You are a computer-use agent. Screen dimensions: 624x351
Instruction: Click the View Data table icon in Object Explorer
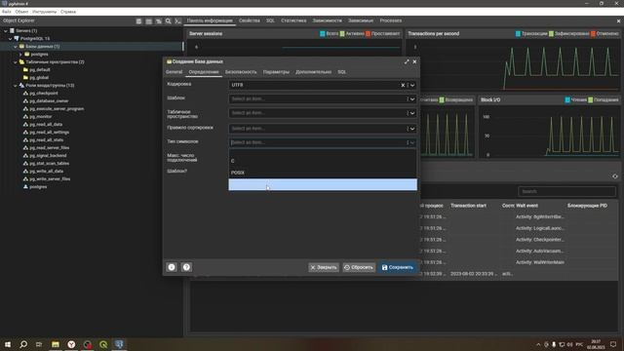148,21
